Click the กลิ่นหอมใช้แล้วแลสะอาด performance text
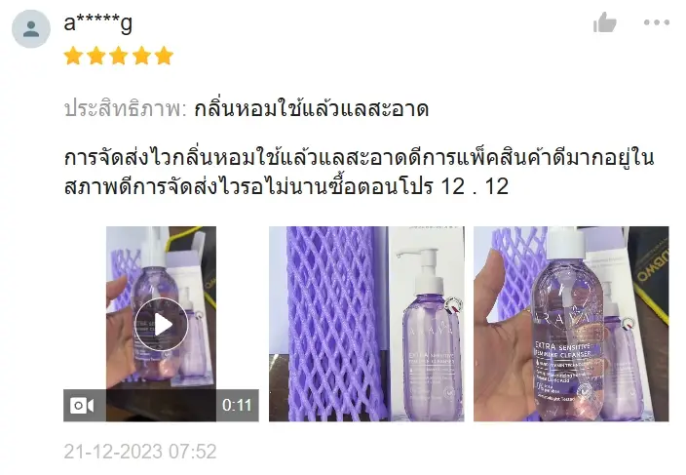The width and height of the screenshot is (686, 475). (x=311, y=109)
